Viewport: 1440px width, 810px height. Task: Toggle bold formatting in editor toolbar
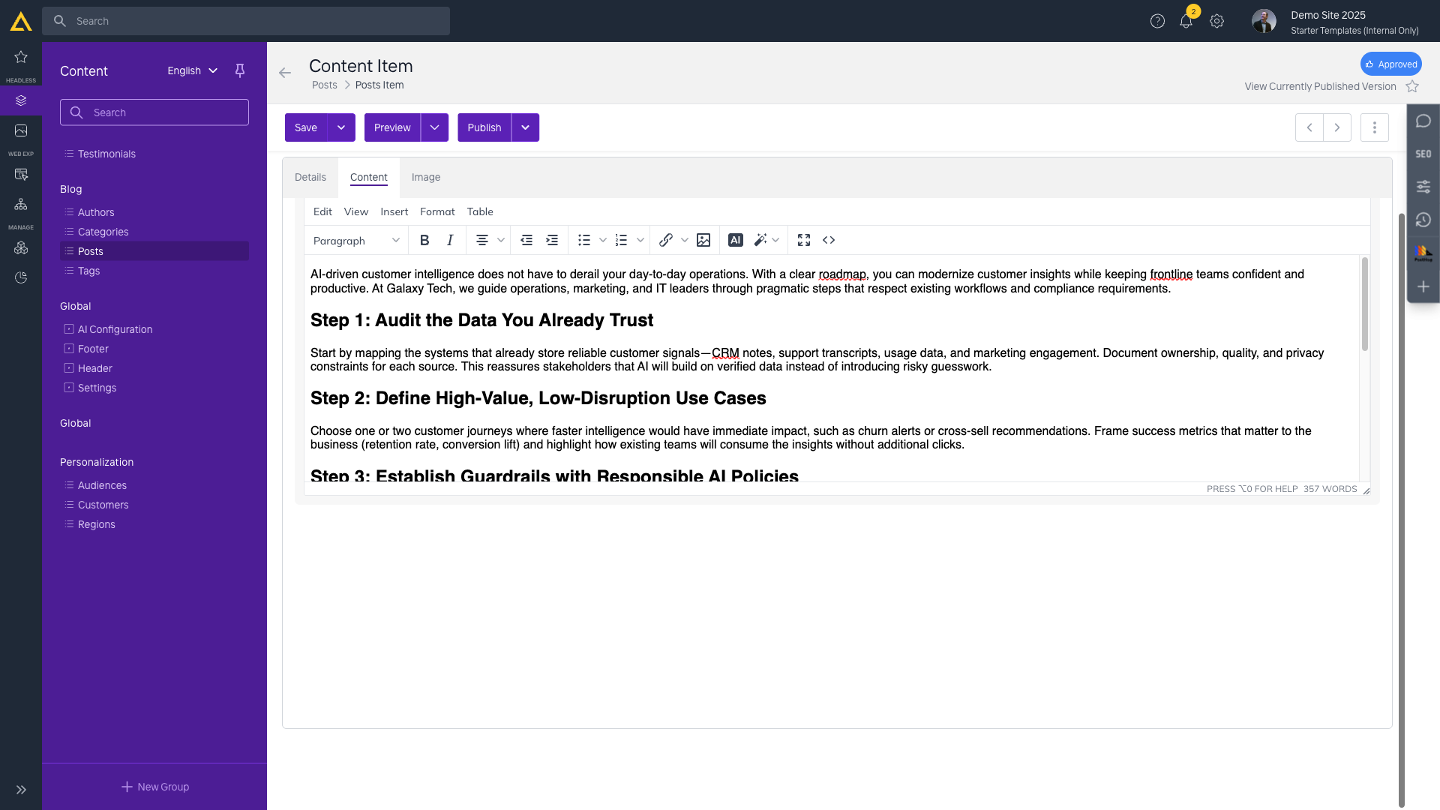pos(424,240)
